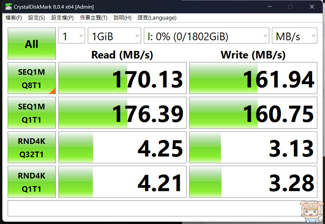Select the SEQ1M Q8T1 write result 161.94

tap(253, 78)
